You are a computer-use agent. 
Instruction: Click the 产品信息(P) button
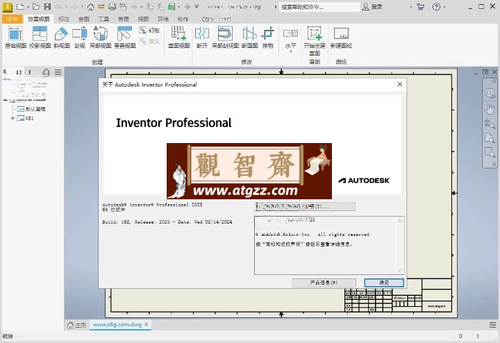[x=324, y=283]
